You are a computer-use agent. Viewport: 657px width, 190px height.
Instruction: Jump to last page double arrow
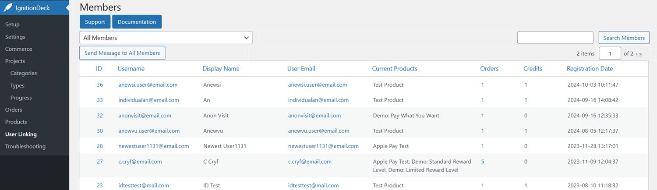tap(640, 54)
